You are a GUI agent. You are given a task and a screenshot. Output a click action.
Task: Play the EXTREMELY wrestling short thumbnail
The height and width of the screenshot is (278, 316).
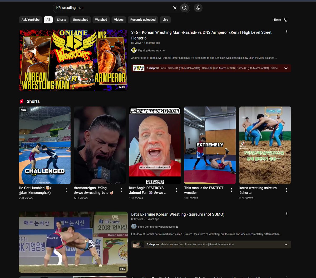click(210, 145)
